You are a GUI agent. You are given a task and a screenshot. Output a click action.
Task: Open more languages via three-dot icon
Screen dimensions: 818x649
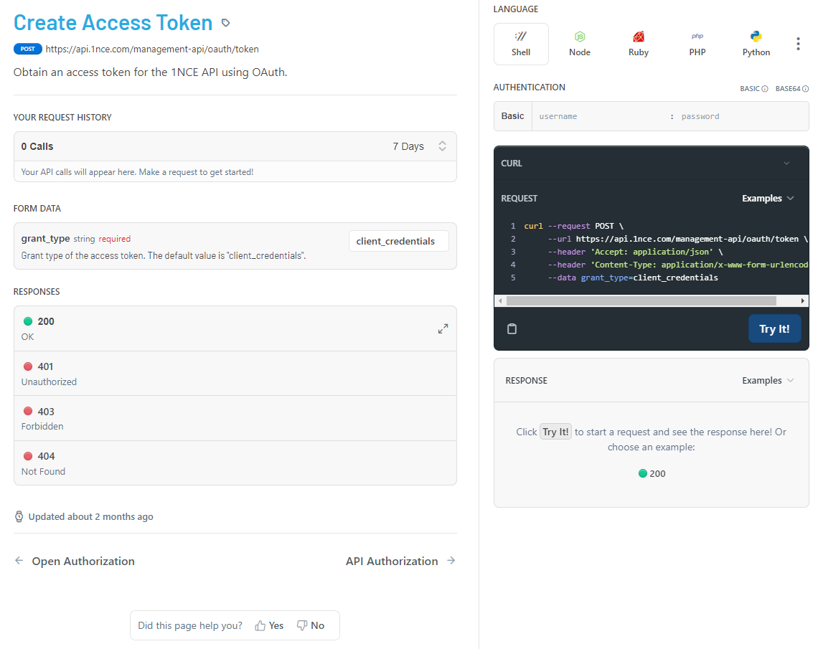tap(798, 44)
